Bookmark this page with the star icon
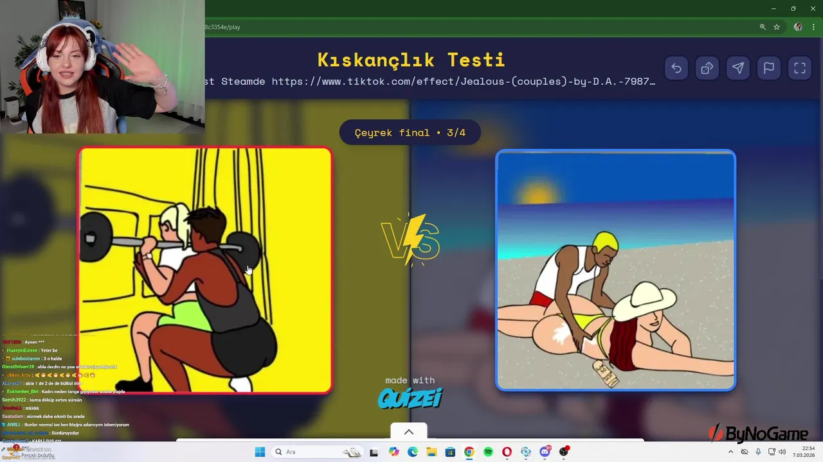This screenshot has width=823, height=462. pyautogui.click(x=777, y=27)
